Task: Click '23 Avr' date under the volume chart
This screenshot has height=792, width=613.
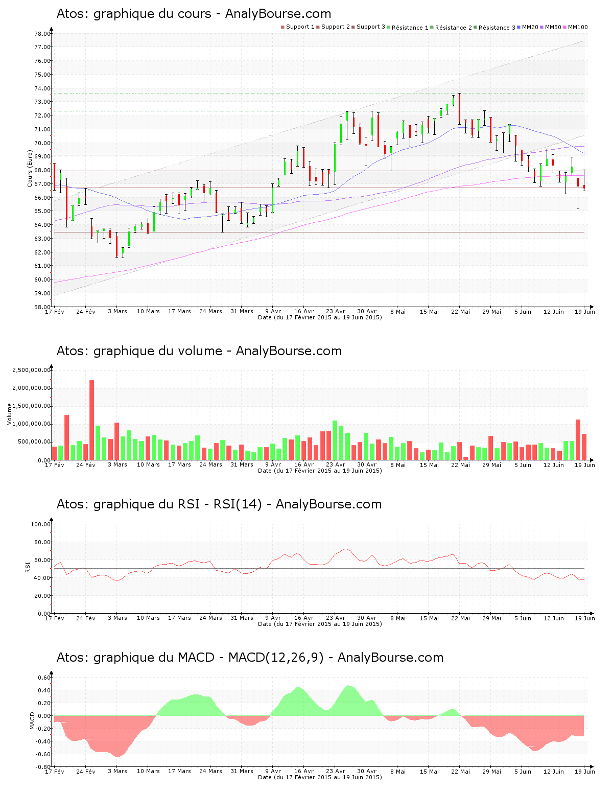Action: click(336, 465)
